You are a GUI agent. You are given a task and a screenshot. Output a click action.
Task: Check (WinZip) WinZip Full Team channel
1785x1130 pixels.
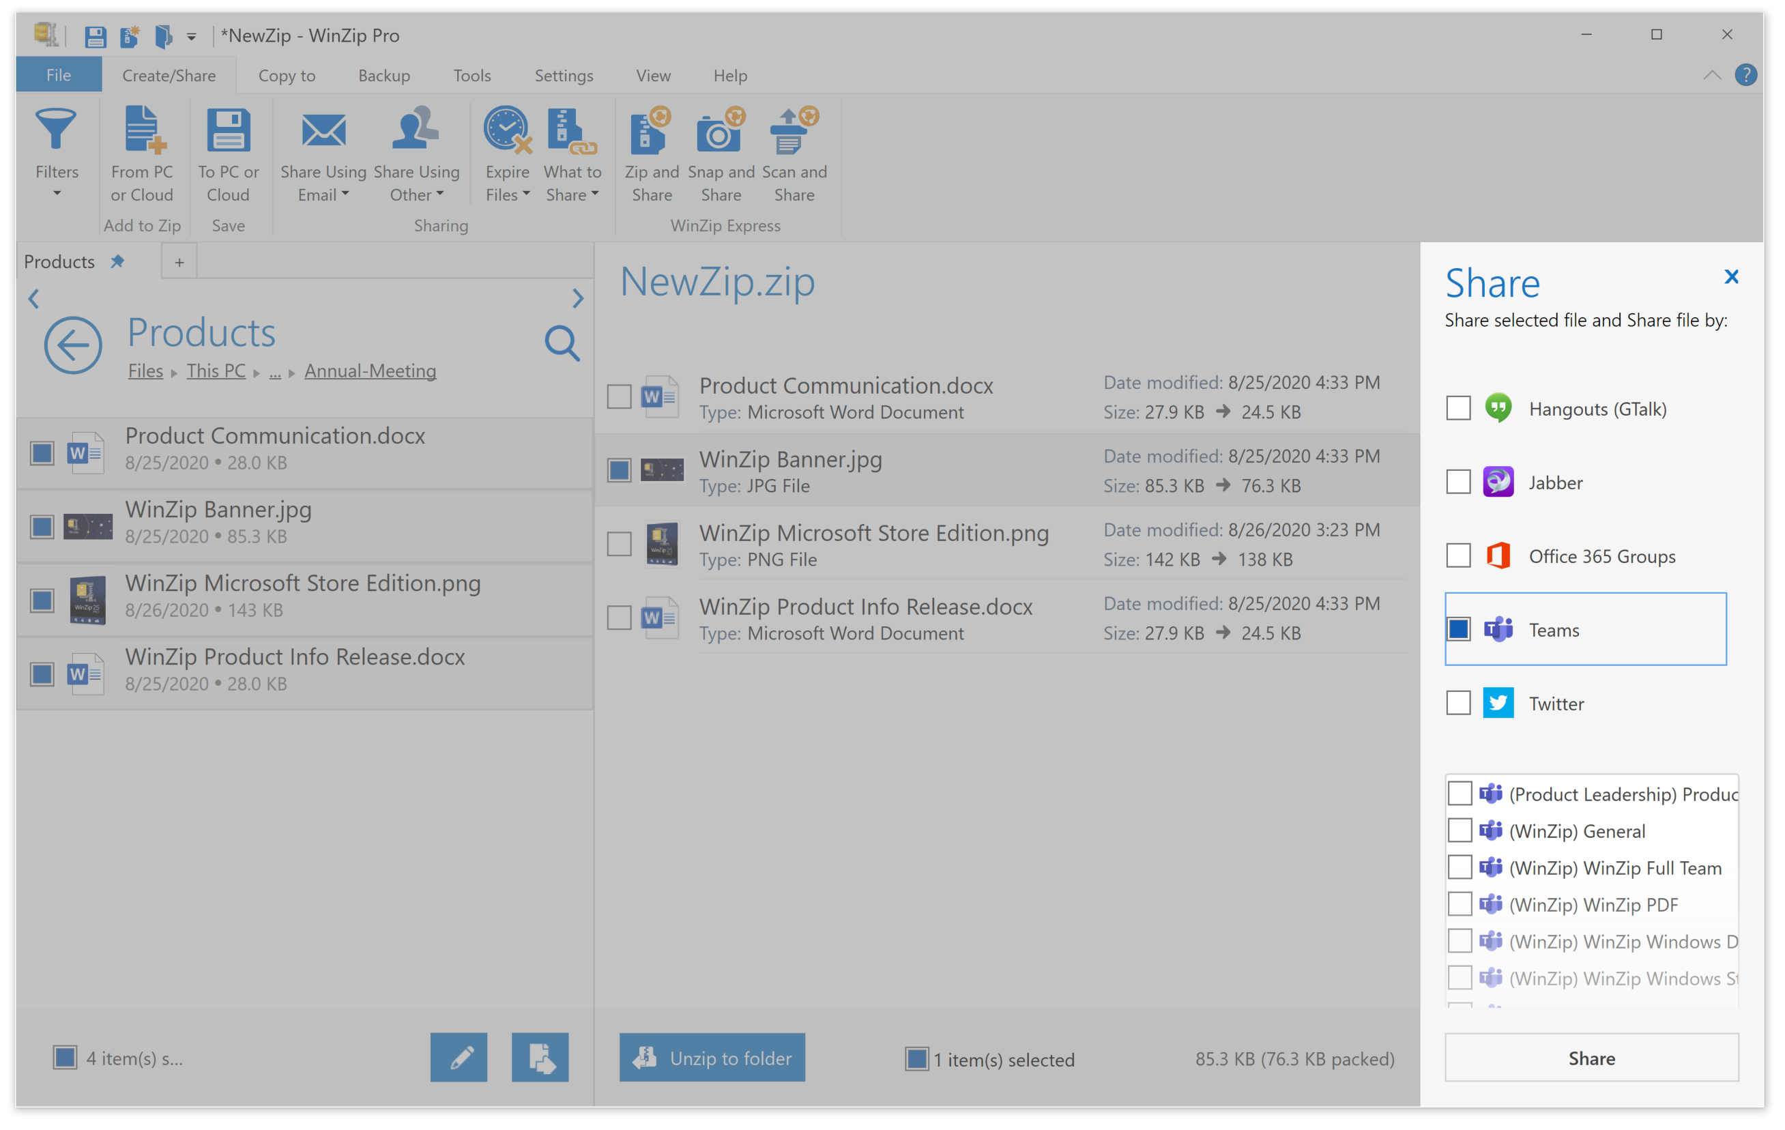tap(1460, 867)
